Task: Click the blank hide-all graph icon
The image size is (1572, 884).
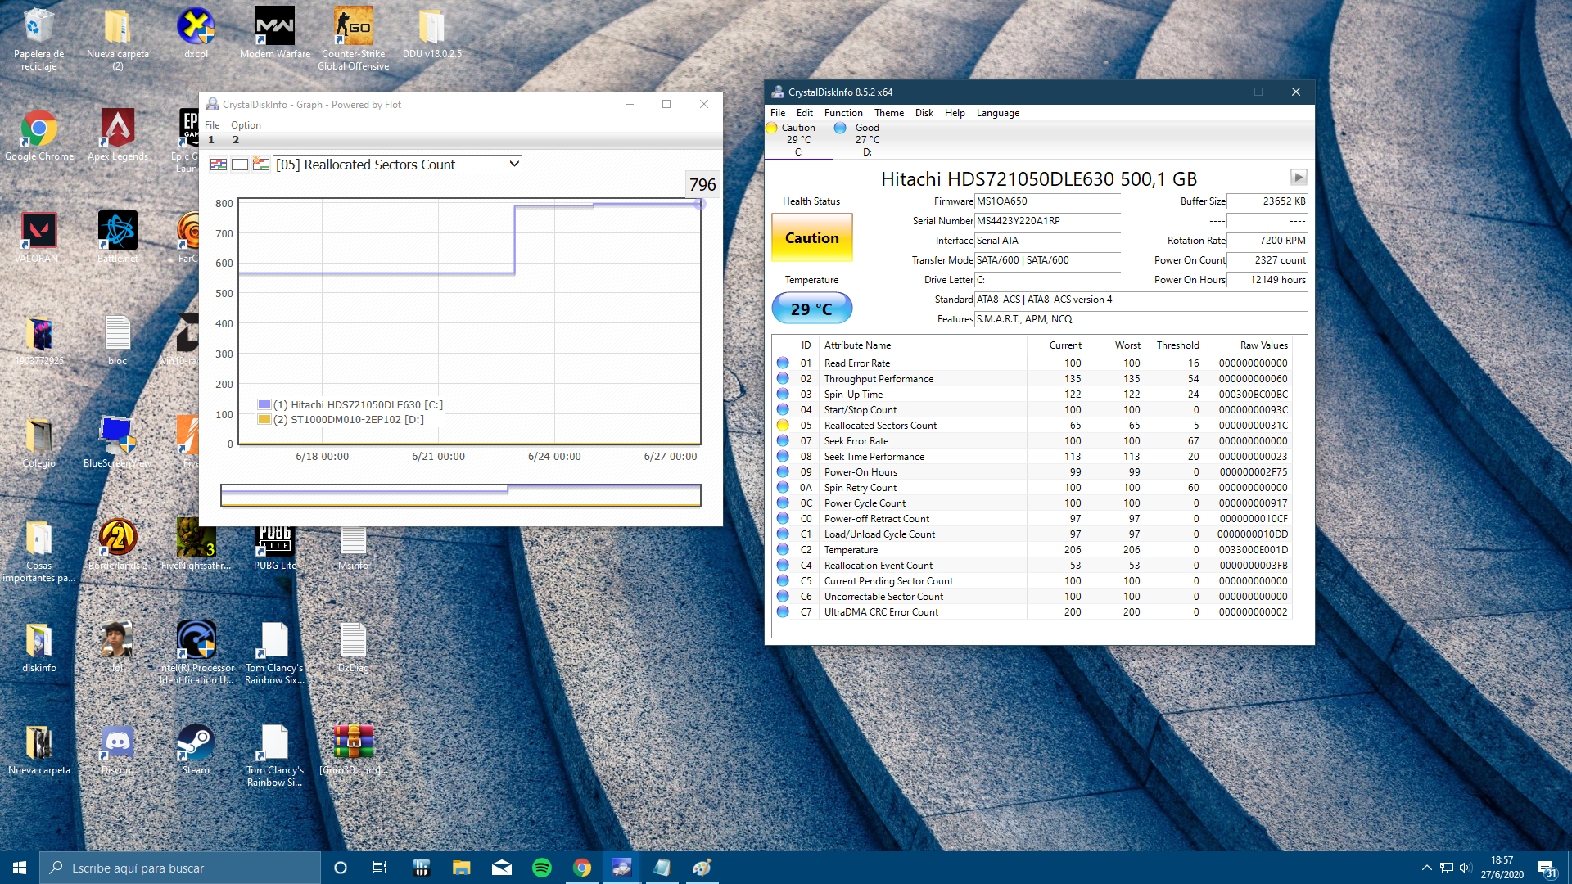Action: (x=240, y=165)
